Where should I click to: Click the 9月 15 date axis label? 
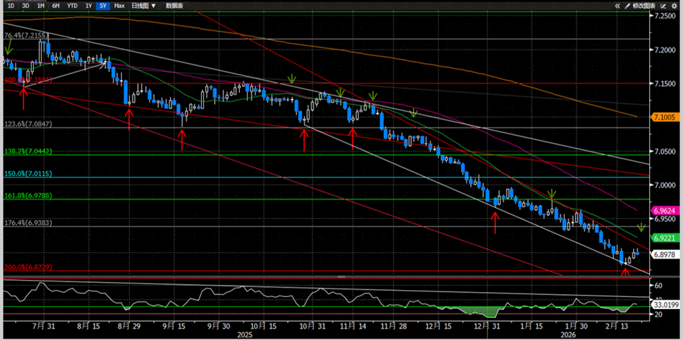[x=175, y=325]
